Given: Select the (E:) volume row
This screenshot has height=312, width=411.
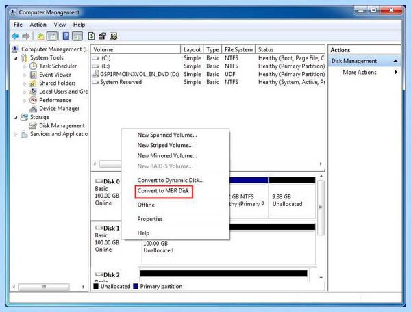Looking at the screenshot, I should 208,66.
